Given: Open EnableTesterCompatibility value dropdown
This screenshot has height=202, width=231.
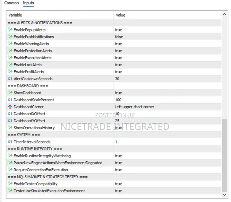Looking at the screenshot, I should 168,184.
